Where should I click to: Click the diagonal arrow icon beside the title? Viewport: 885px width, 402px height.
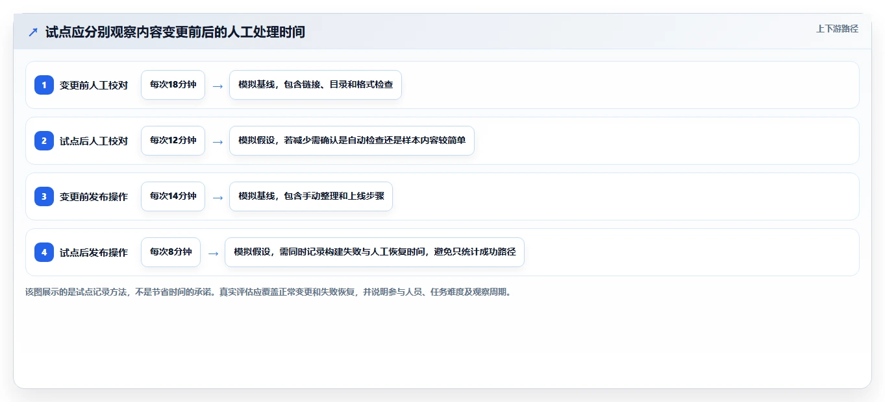coord(33,32)
